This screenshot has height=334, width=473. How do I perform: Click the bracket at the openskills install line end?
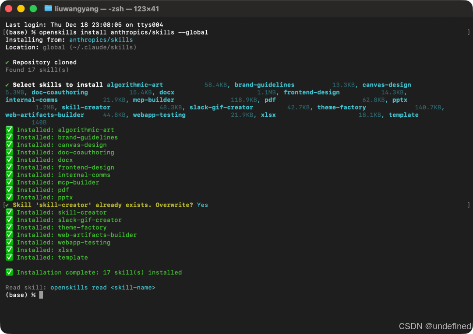pyautogui.click(x=469, y=32)
